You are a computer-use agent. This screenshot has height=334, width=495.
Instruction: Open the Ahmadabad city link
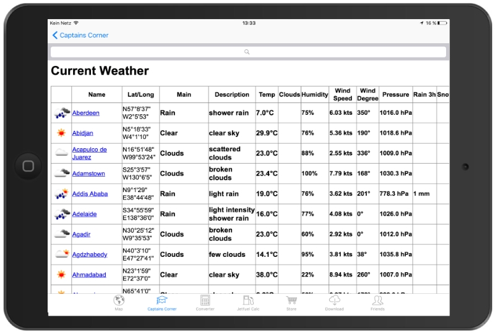[x=89, y=275]
